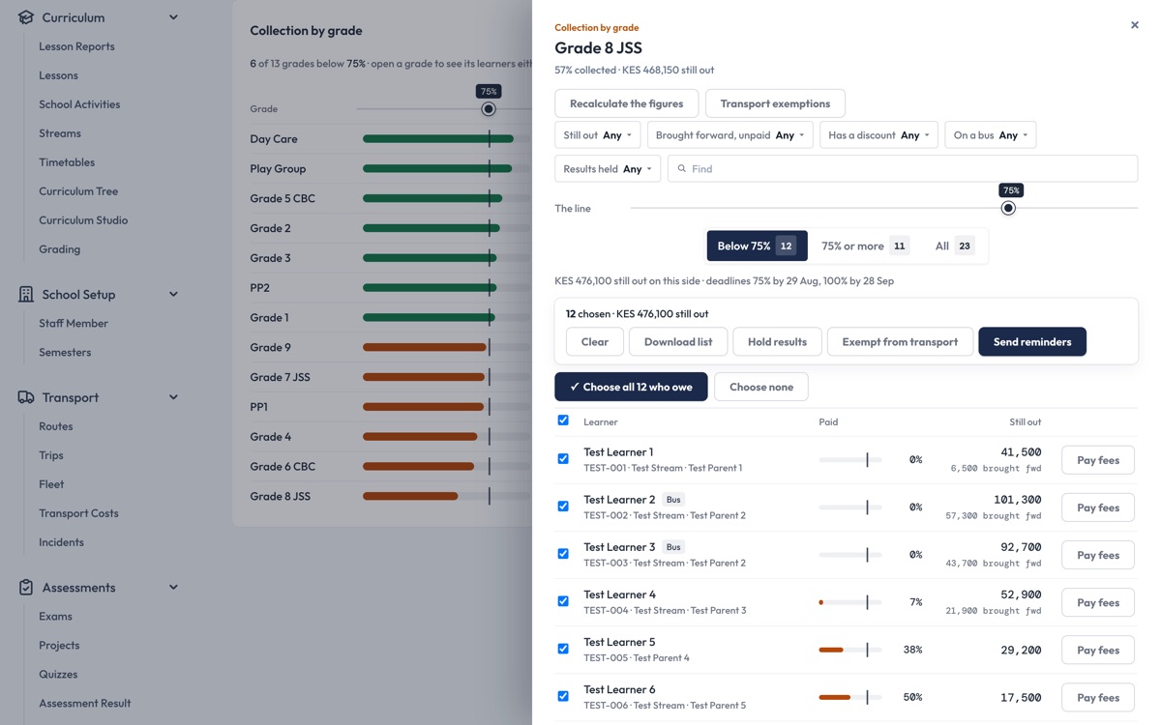
Task: Click the Assessments clipboard icon
Action: point(26,588)
